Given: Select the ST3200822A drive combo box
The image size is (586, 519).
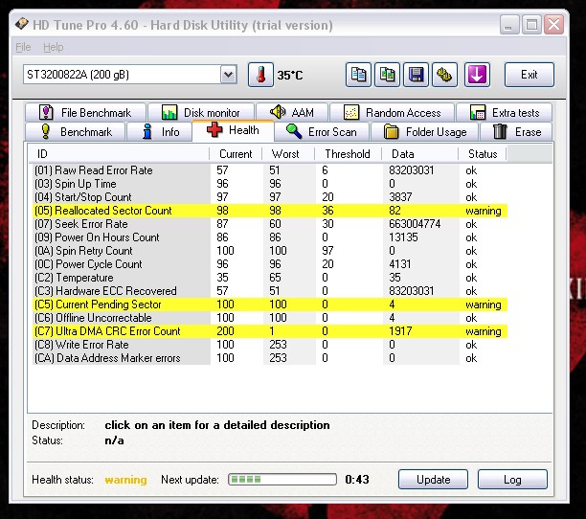Looking at the screenshot, I should click(x=129, y=75).
